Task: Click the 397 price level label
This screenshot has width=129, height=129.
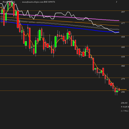Action: (123, 12)
